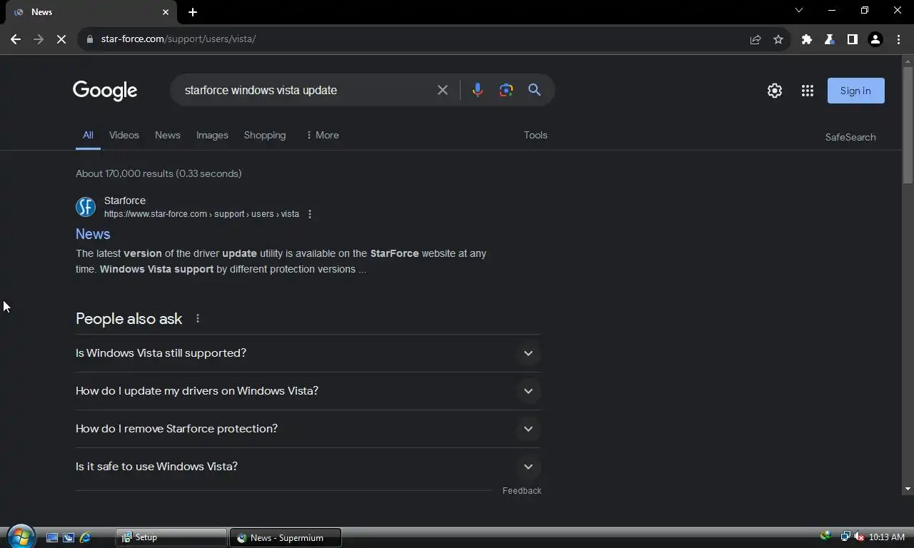Launch Internet Explorer from Quick Launch

click(85, 537)
